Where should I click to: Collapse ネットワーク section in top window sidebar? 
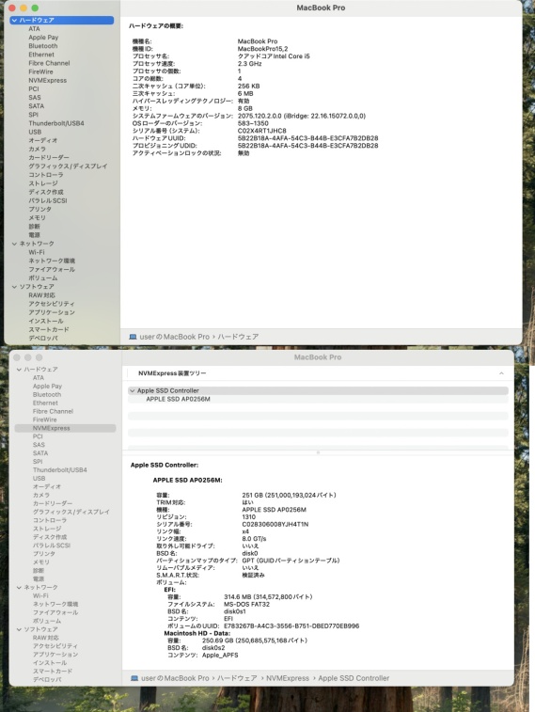(14, 244)
